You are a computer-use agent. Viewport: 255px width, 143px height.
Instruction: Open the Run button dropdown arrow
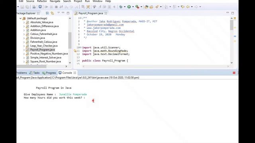(133, 7)
